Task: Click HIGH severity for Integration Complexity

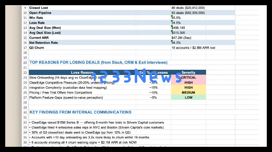Action: coord(188,87)
